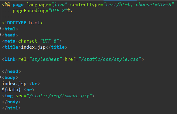This screenshot has width=177, height=114.
Task: Click the 'page' directive keyword
Action: click(x=18, y=5)
